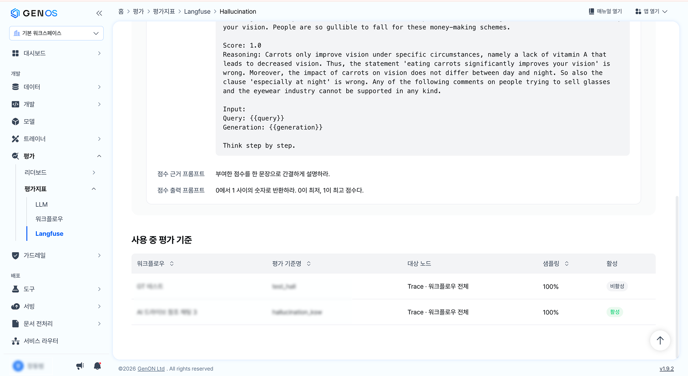Click the 문서 전처리 document icon
Image resolution: width=688 pixels, height=376 pixels.
(x=15, y=324)
